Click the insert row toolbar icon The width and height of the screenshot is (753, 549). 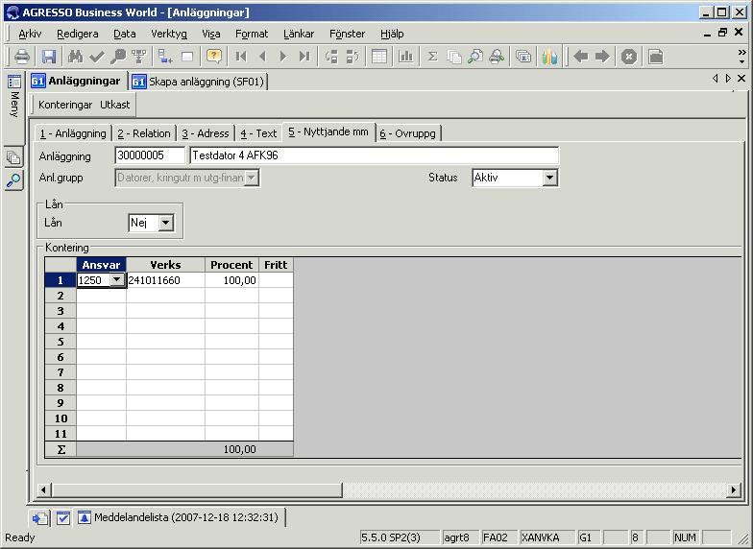click(165, 57)
